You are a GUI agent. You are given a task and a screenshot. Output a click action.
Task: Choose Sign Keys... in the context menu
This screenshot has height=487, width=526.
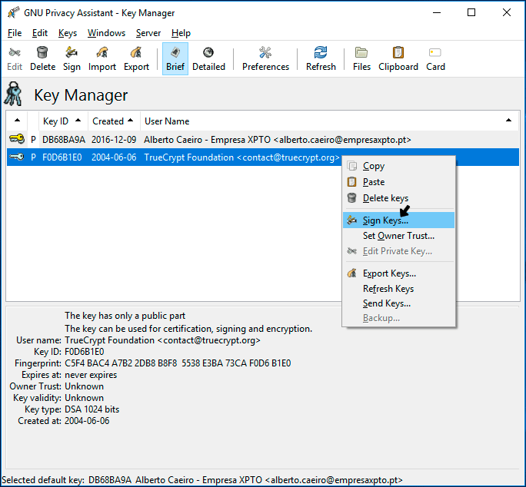(x=398, y=220)
